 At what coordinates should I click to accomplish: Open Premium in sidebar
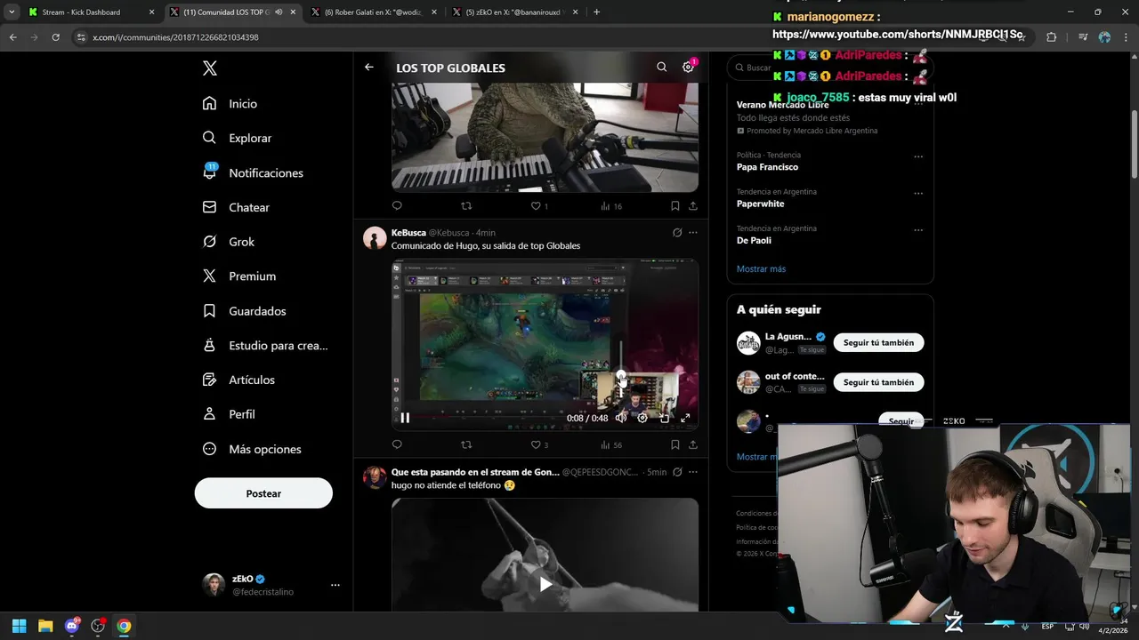click(x=238, y=276)
